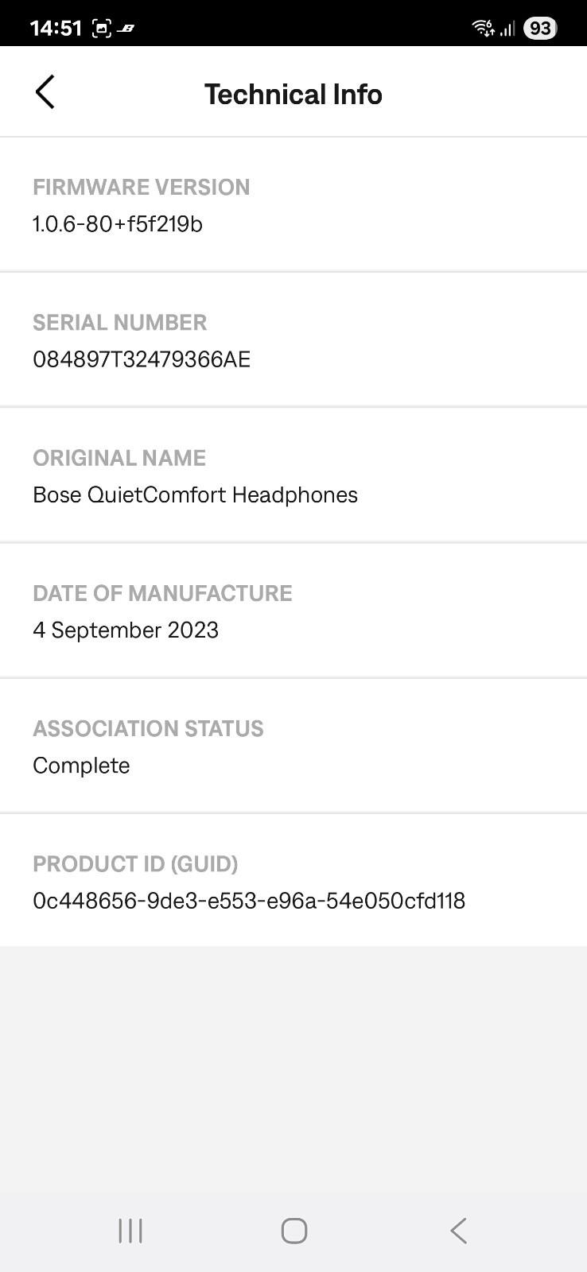The image size is (587, 1272).
Task: Tap the back arrow in header
Action: coord(45,92)
